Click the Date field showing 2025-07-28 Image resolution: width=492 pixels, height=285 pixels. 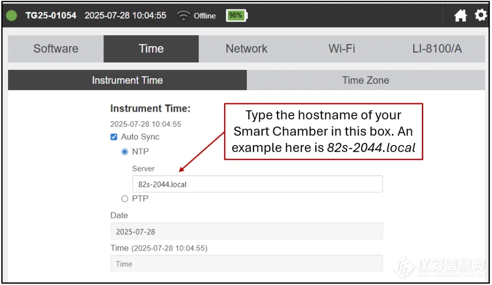[246, 232]
